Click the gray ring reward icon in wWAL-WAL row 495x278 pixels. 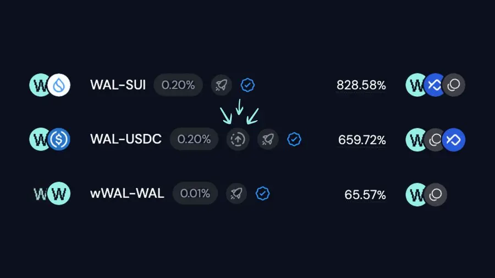(436, 194)
